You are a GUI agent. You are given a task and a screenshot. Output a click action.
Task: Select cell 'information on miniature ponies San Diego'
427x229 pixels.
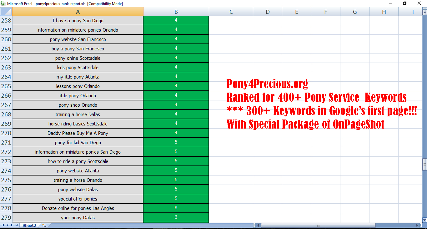click(x=78, y=152)
